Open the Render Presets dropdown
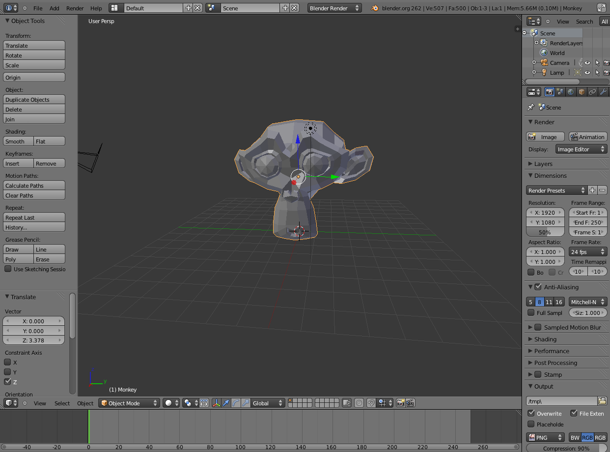Image resolution: width=610 pixels, height=452 pixels. (556, 190)
